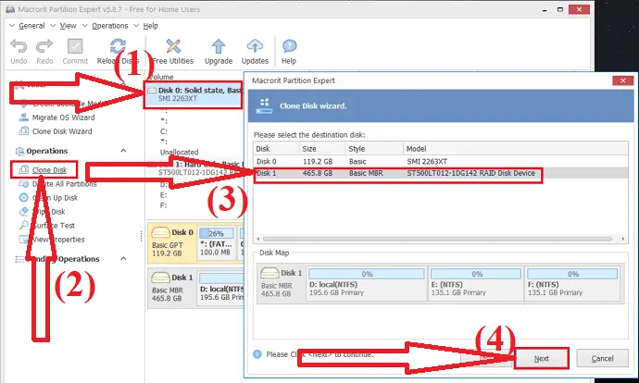Select the Clean Up Disk operation
The width and height of the screenshot is (639, 383).
coord(48,198)
